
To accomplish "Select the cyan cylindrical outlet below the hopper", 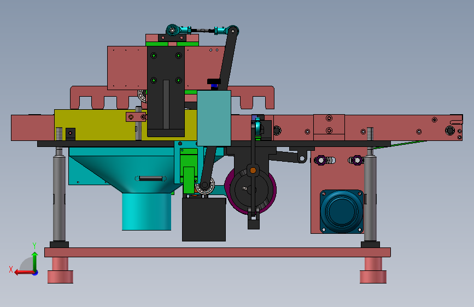I will 147,211.
